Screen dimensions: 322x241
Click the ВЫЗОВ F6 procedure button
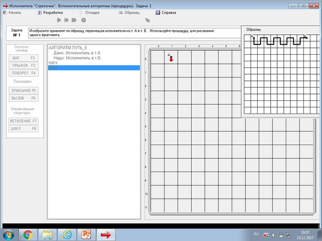point(24,98)
